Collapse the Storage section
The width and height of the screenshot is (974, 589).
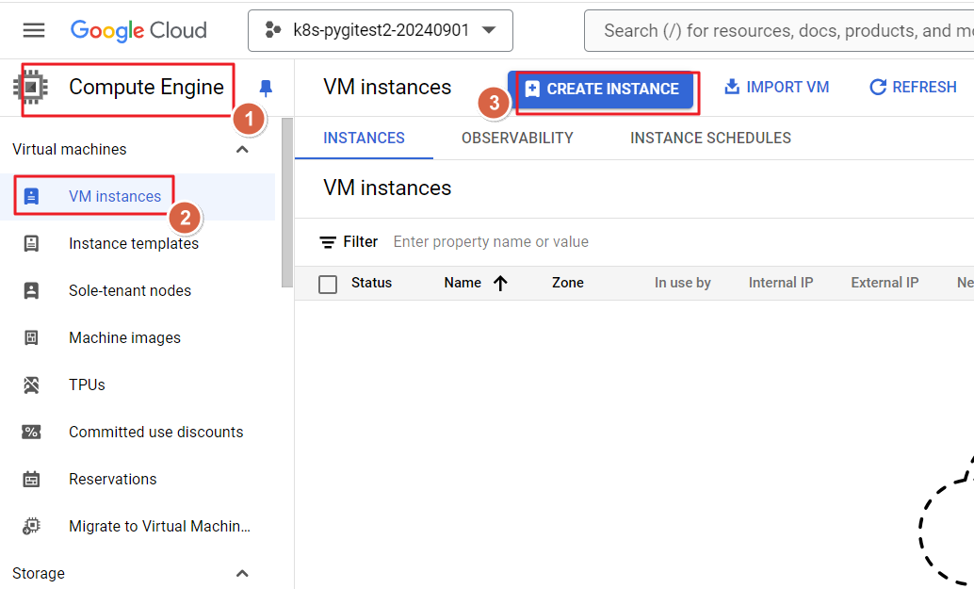pyautogui.click(x=242, y=574)
